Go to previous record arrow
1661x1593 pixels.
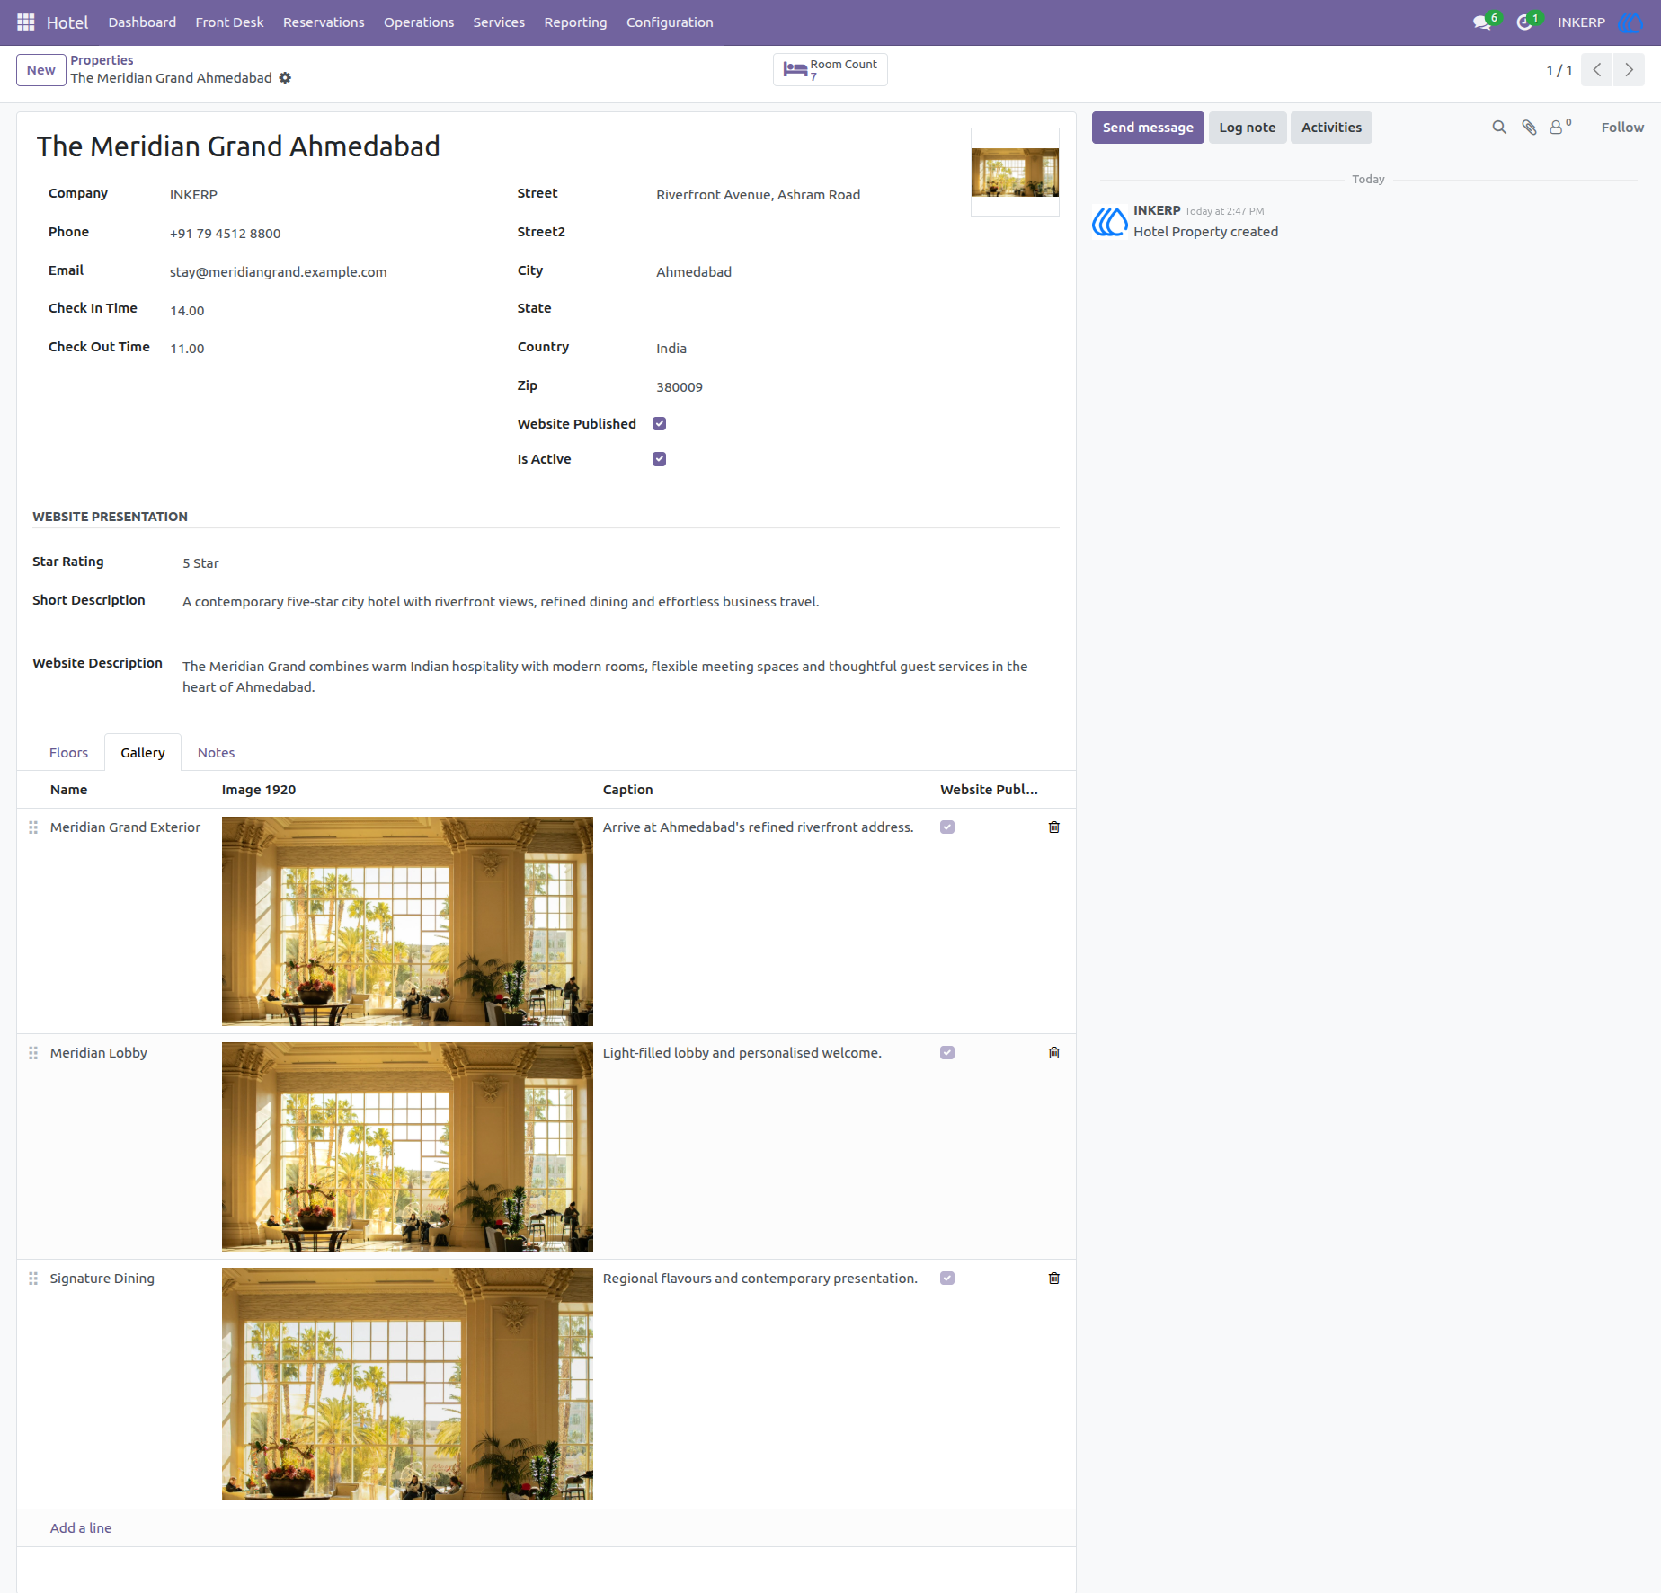pyautogui.click(x=1597, y=69)
